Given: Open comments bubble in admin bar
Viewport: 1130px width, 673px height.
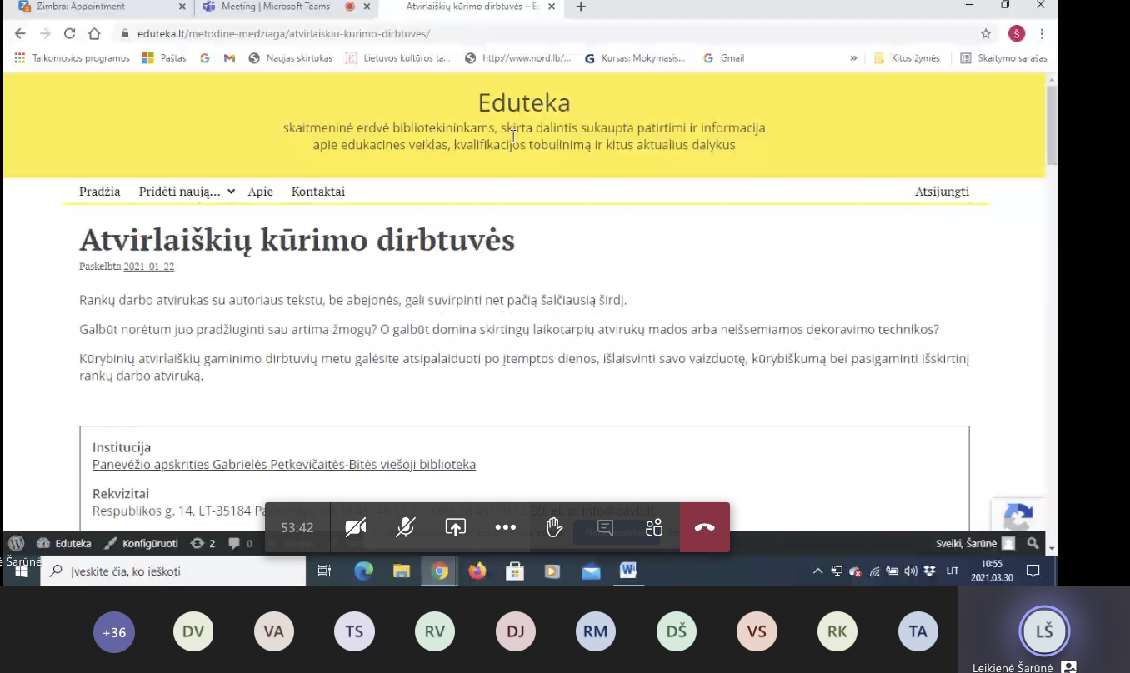Looking at the screenshot, I should click(241, 543).
